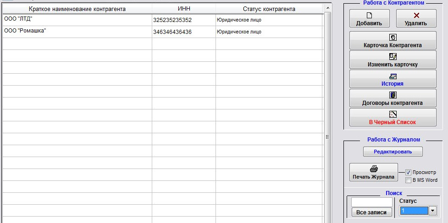Image resolution: width=448 pixels, height=223 pixels.
Task: Select row ООО "ЛТД"
Action: (x=163, y=20)
